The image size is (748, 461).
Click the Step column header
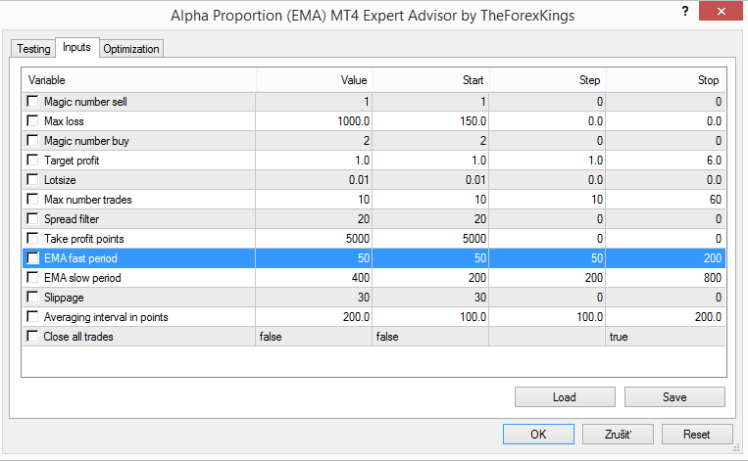coord(548,80)
